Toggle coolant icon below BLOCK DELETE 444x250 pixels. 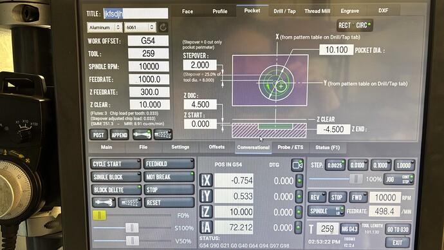click(104, 202)
